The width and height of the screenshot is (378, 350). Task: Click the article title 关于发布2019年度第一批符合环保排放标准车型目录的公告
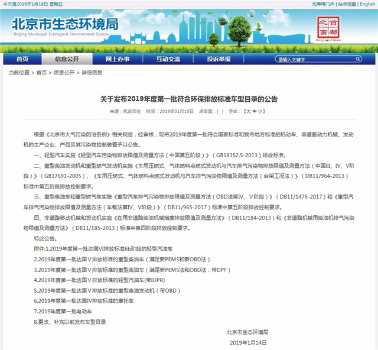click(189, 99)
